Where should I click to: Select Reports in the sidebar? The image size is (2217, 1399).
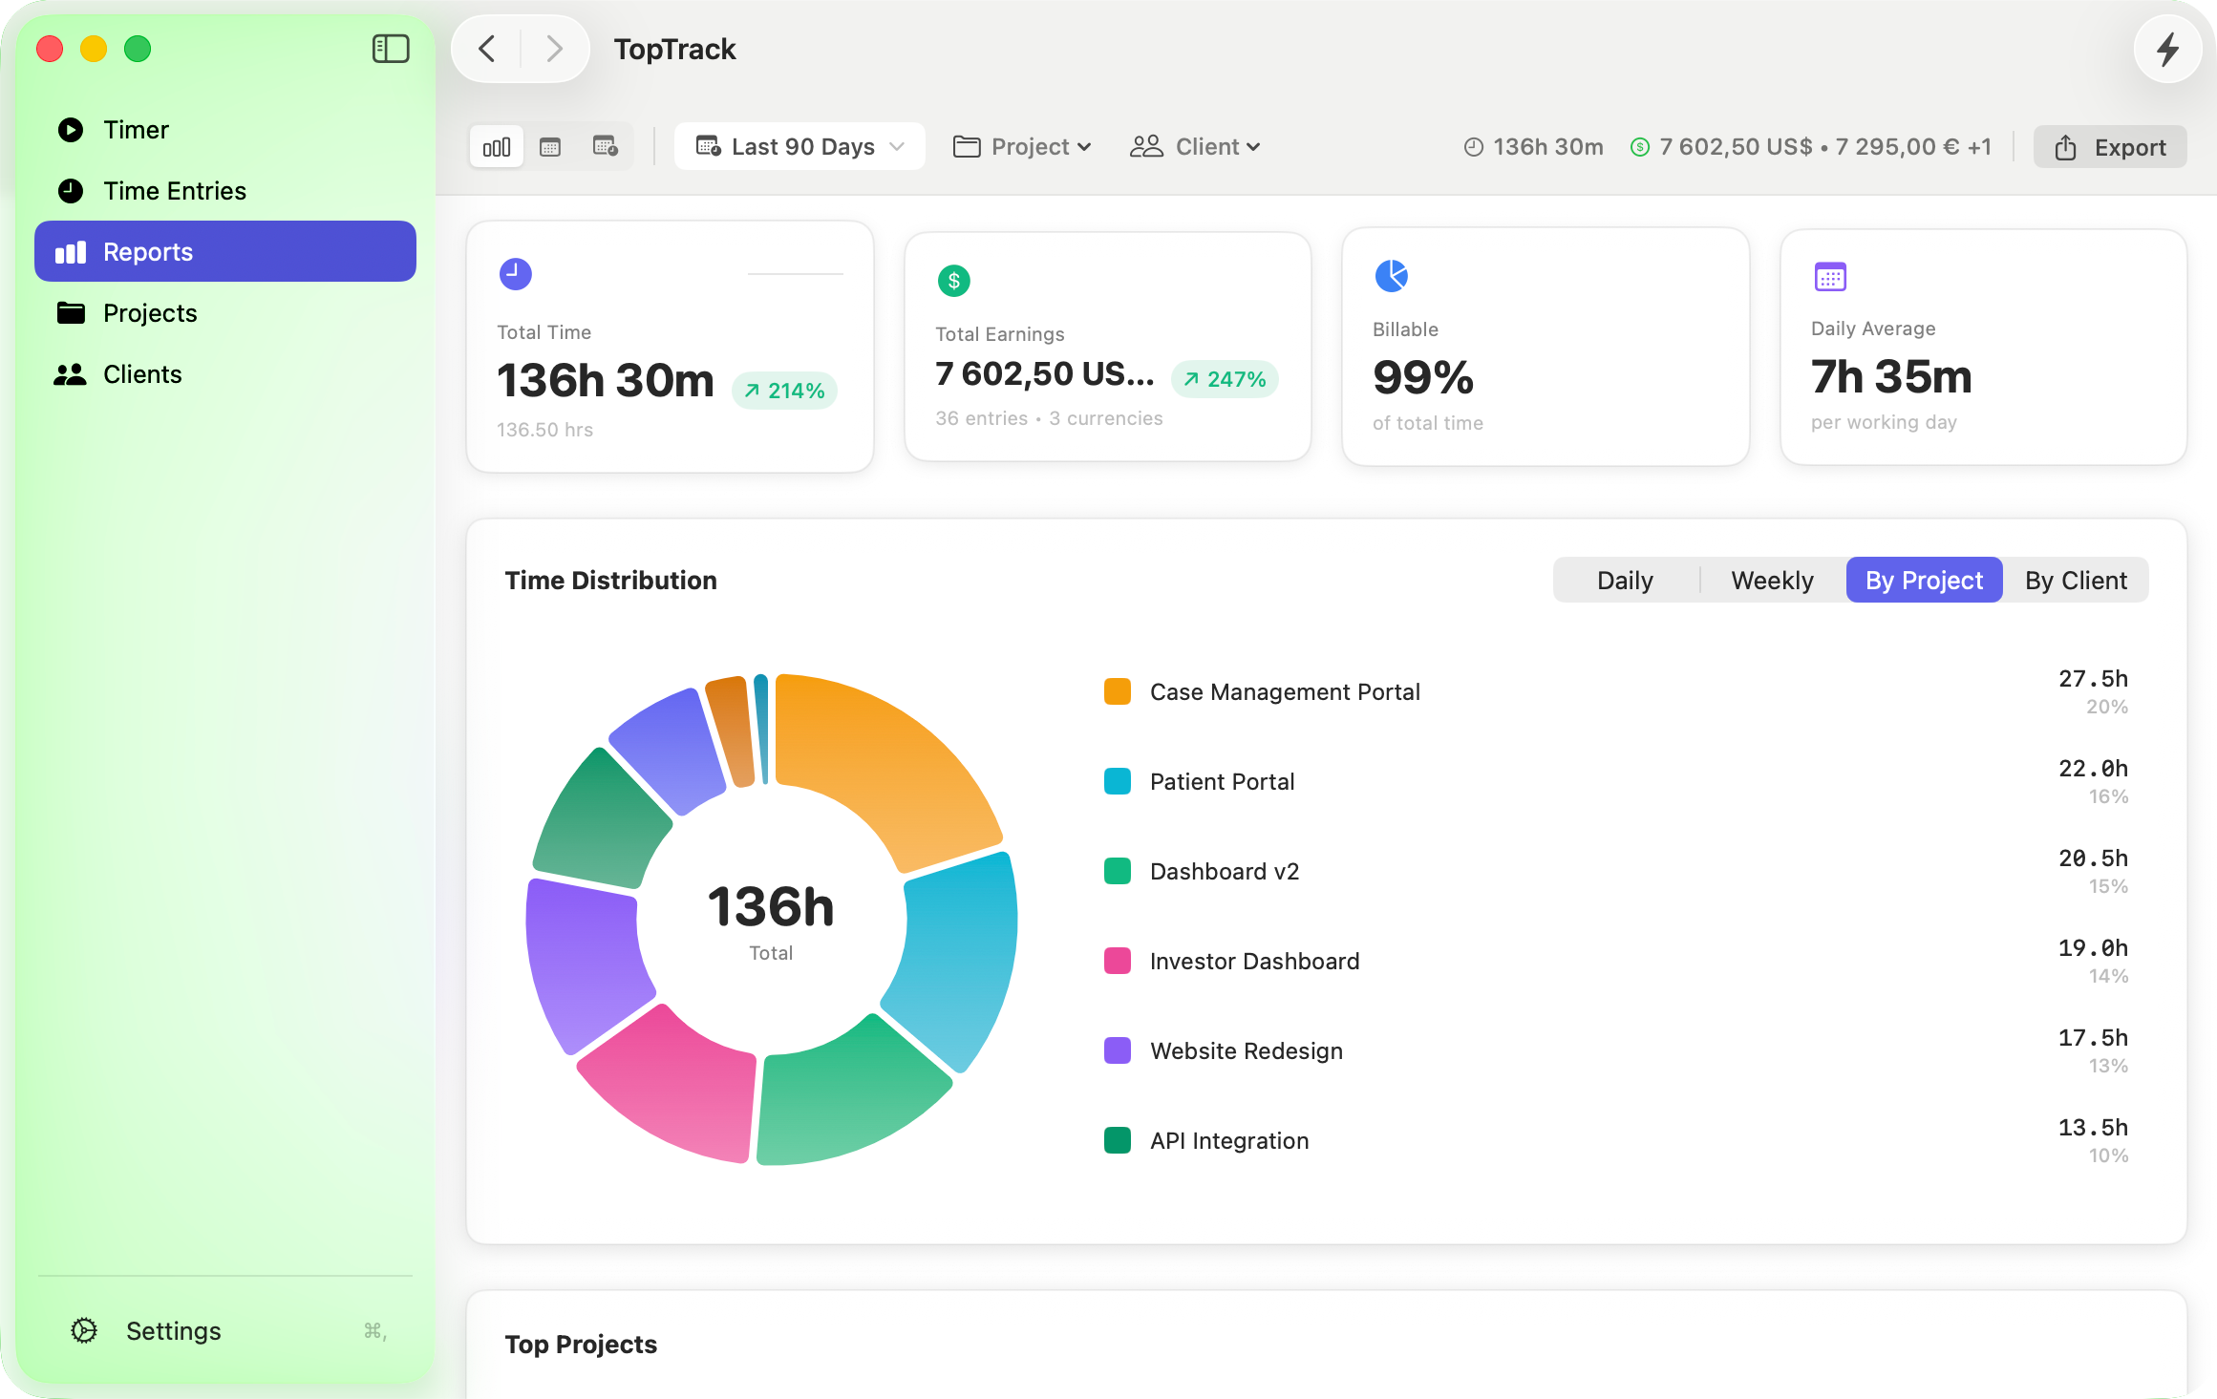pyautogui.click(x=148, y=251)
